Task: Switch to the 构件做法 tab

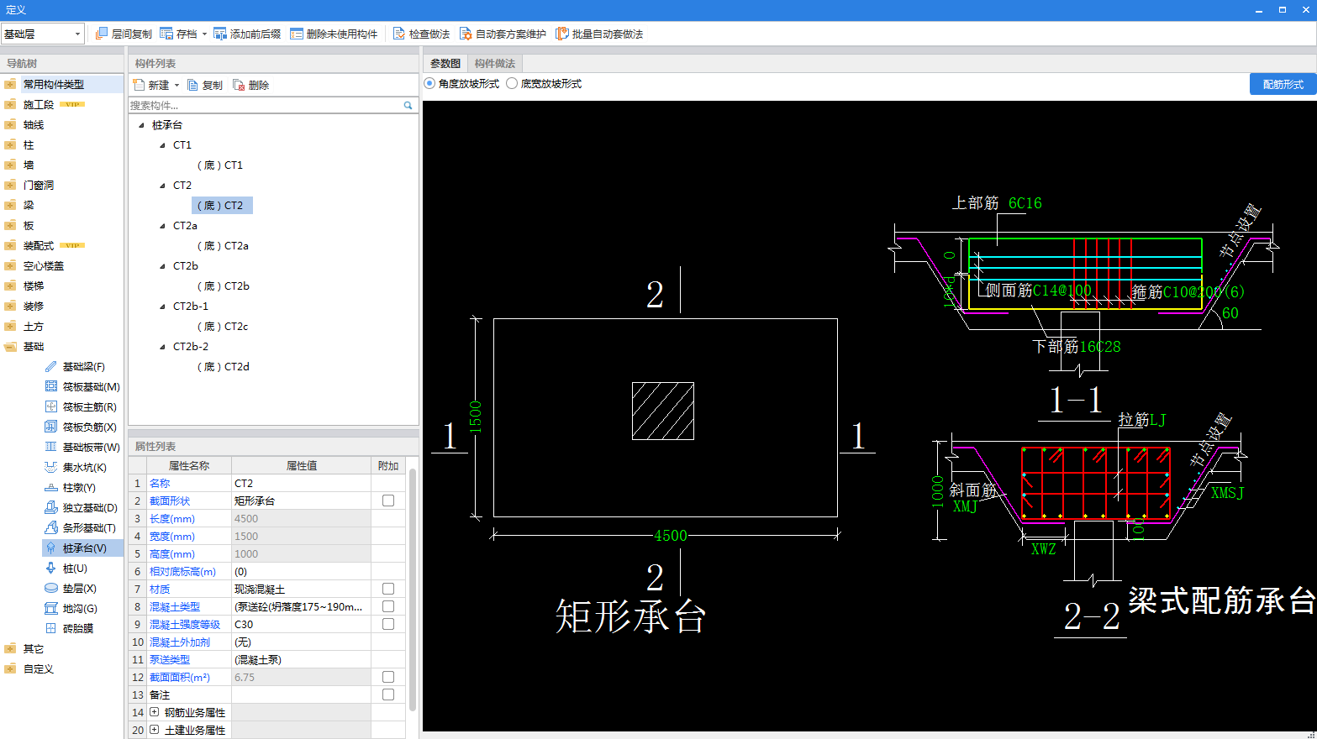Action: click(x=495, y=63)
